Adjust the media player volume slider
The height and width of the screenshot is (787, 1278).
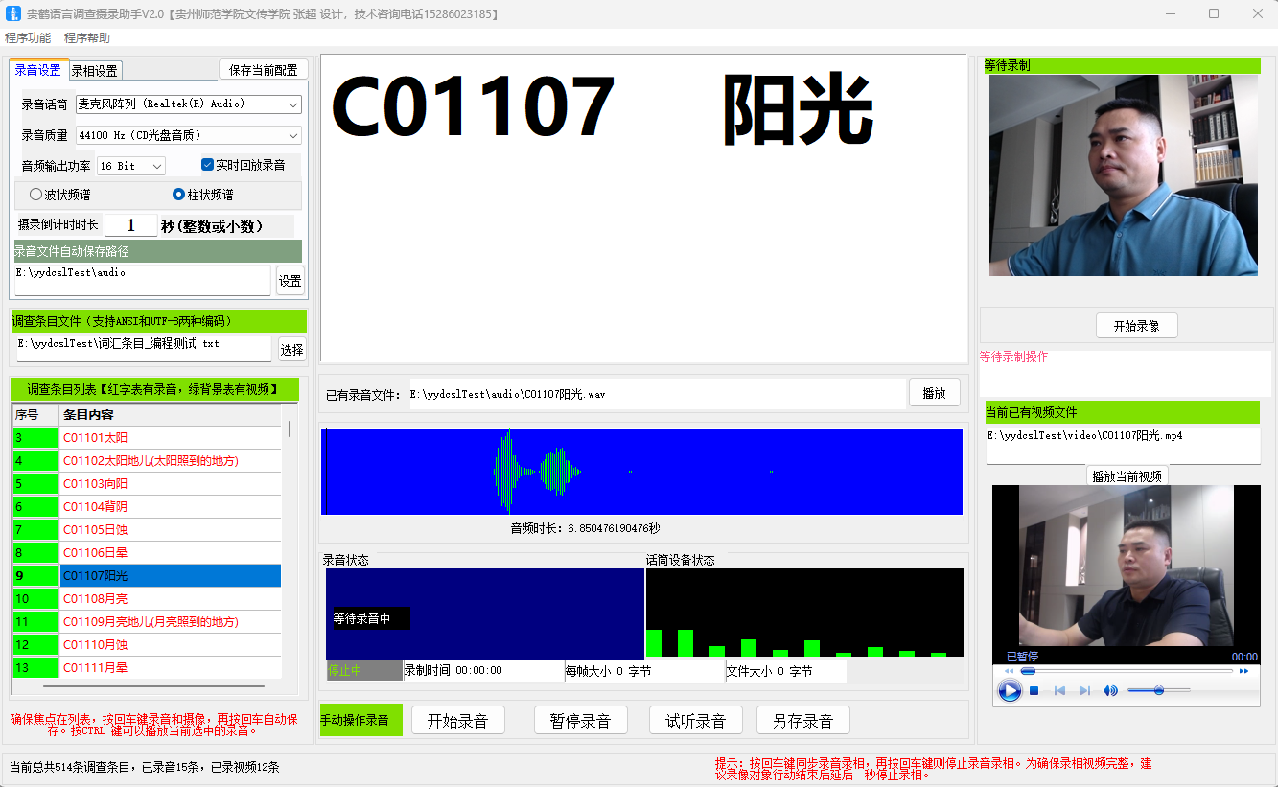(x=1159, y=690)
